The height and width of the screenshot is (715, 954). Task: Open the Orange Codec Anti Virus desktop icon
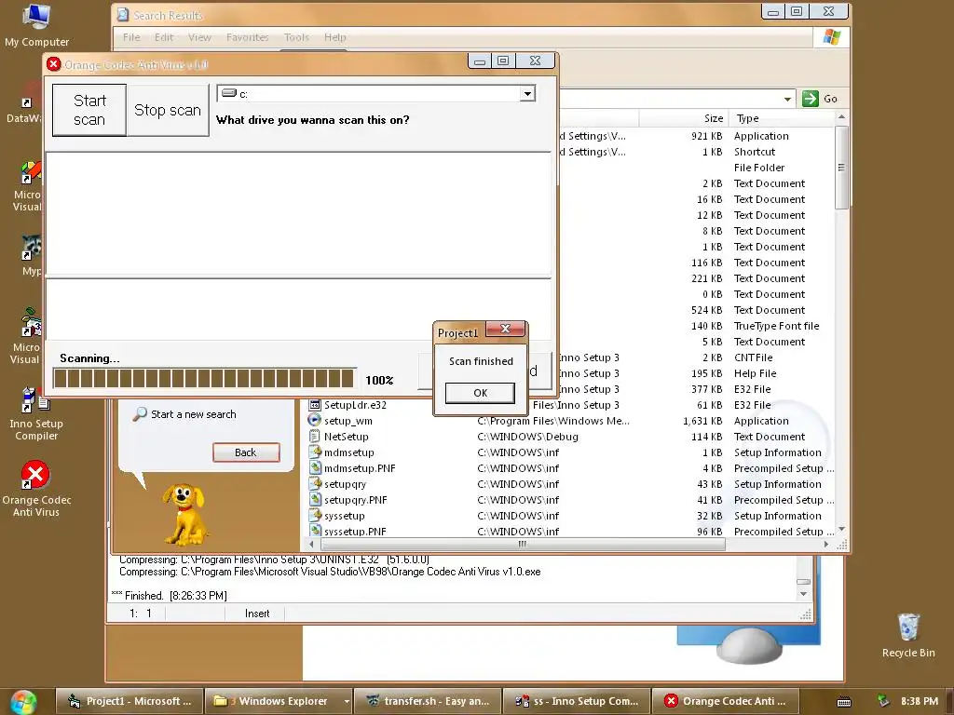click(36, 490)
